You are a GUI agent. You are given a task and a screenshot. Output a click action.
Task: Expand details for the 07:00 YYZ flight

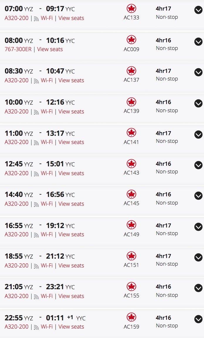198,10
